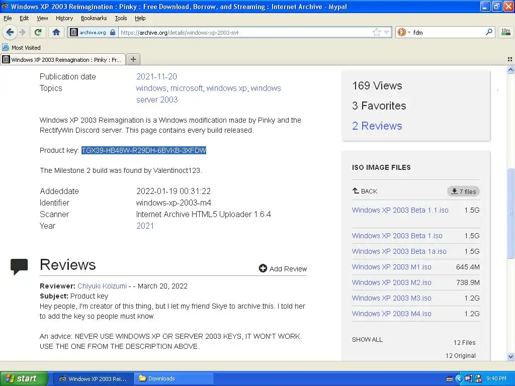Click the network monitor tray icon
Viewport: 515px width, 386px height.
(468, 378)
